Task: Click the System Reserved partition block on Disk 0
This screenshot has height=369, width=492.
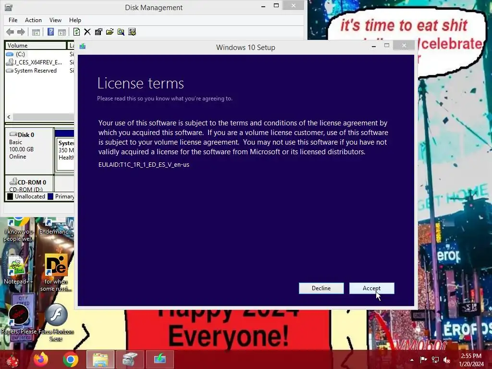Action: point(65,150)
